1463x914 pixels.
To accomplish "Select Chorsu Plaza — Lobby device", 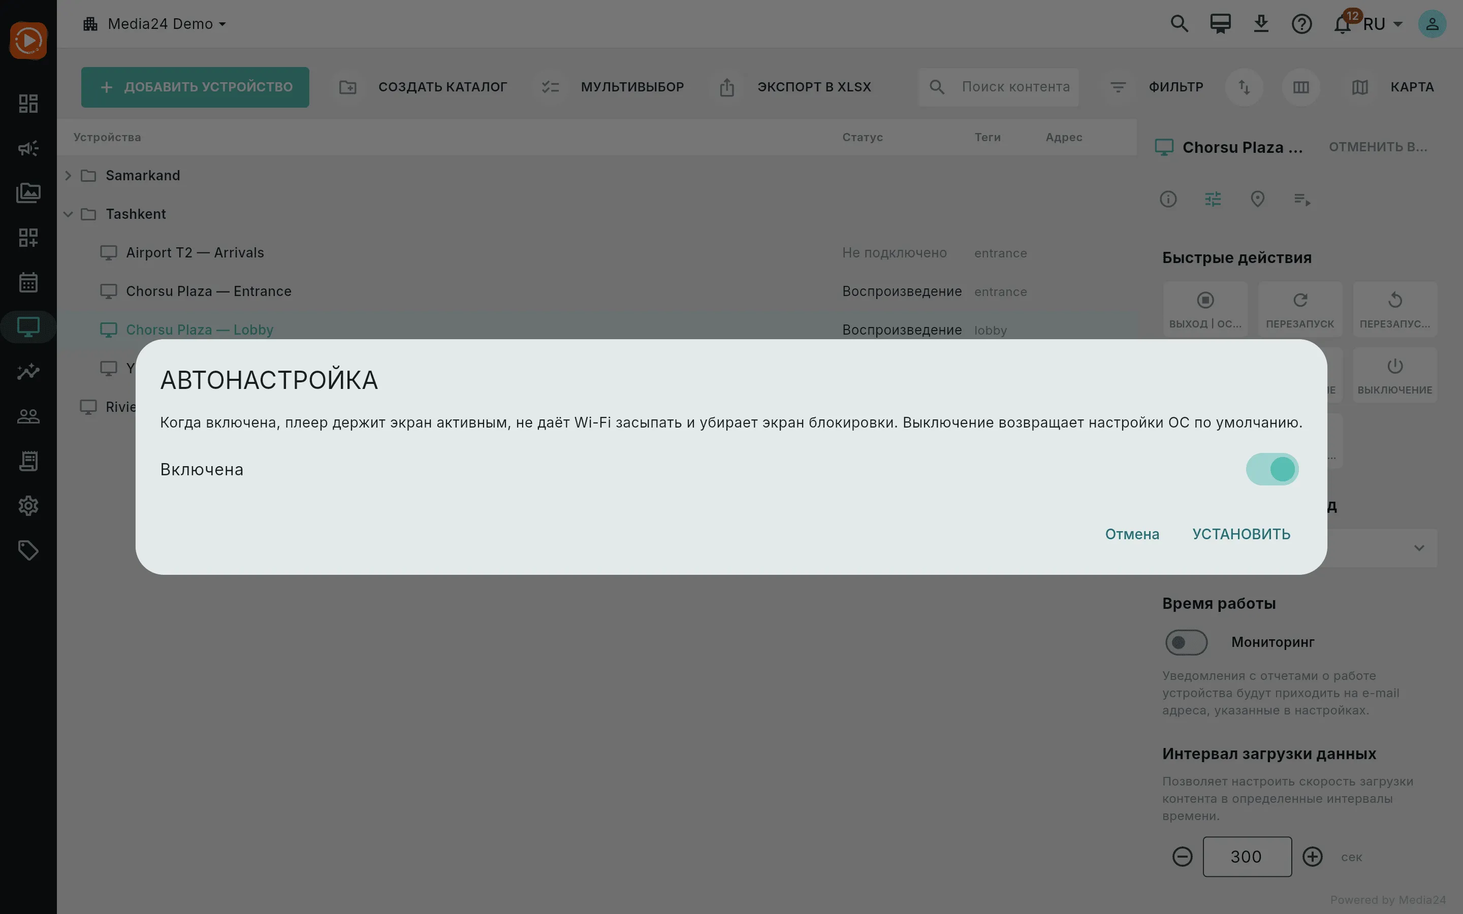I will point(200,330).
